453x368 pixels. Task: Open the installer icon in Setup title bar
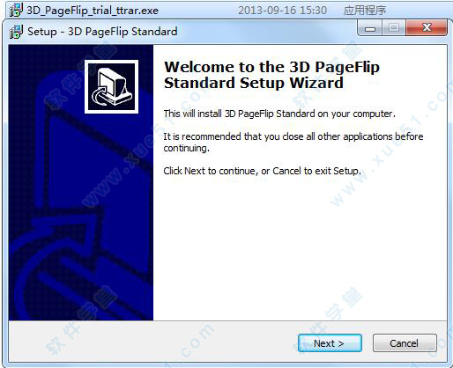[x=16, y=32]
